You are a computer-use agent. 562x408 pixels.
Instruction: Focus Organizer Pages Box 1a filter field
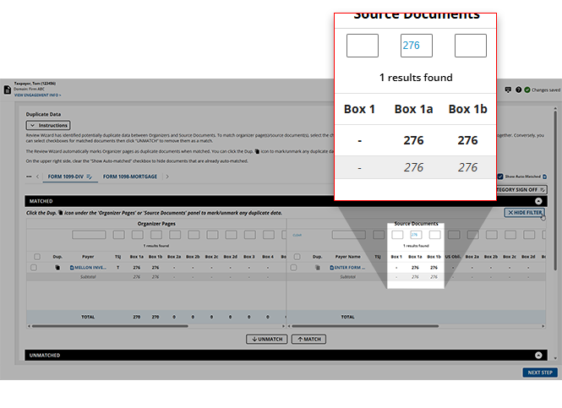pyautogui.click(x=137, y=235)
